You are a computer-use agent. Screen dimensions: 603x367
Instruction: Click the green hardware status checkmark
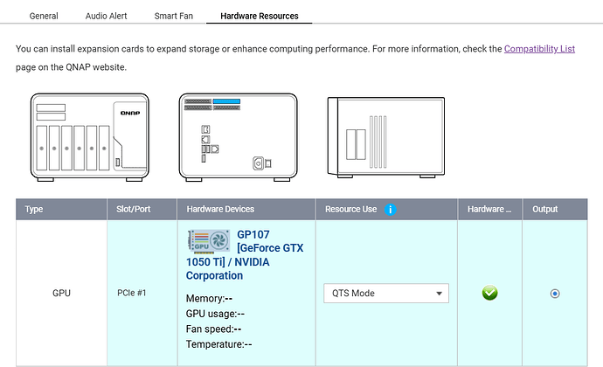point(489,293)
